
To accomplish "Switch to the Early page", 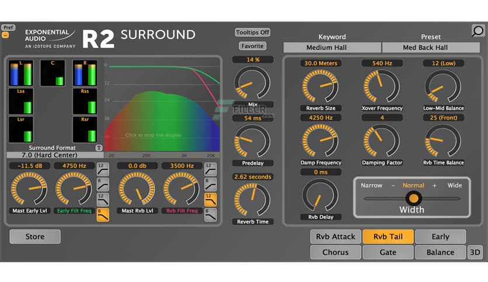I will (440, 237).
